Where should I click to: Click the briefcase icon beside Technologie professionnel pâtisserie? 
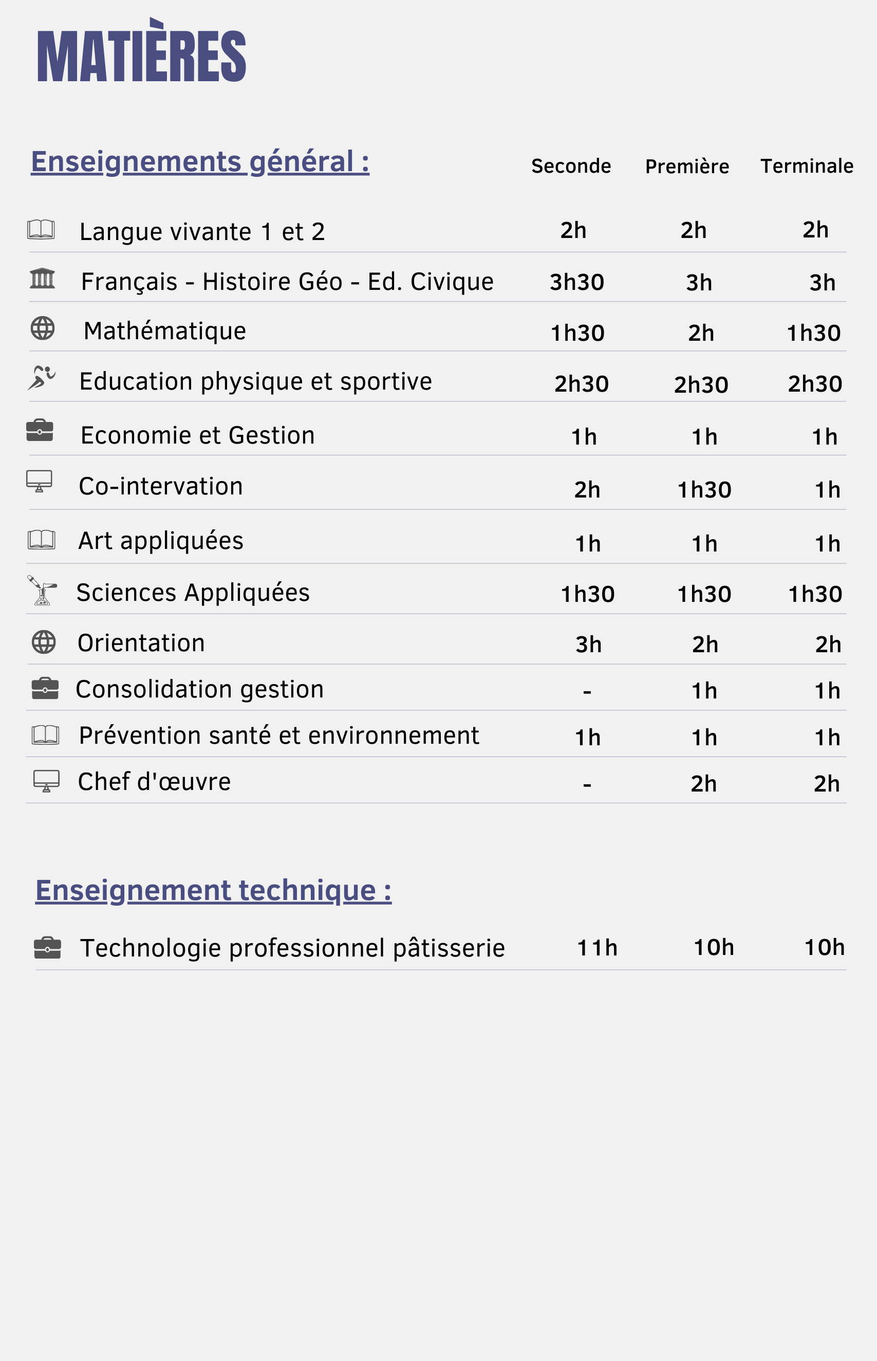coord(47,947)
